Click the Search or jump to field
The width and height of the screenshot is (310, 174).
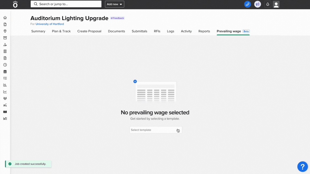coord(66,4)
